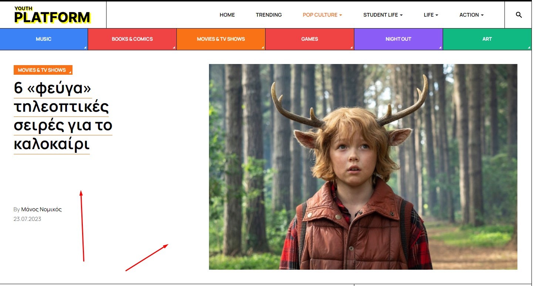Open the LIFE dropdown menu
Screen dimensions: 540x286
431,15
